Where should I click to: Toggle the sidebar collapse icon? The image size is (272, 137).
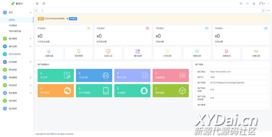(37, 4)
